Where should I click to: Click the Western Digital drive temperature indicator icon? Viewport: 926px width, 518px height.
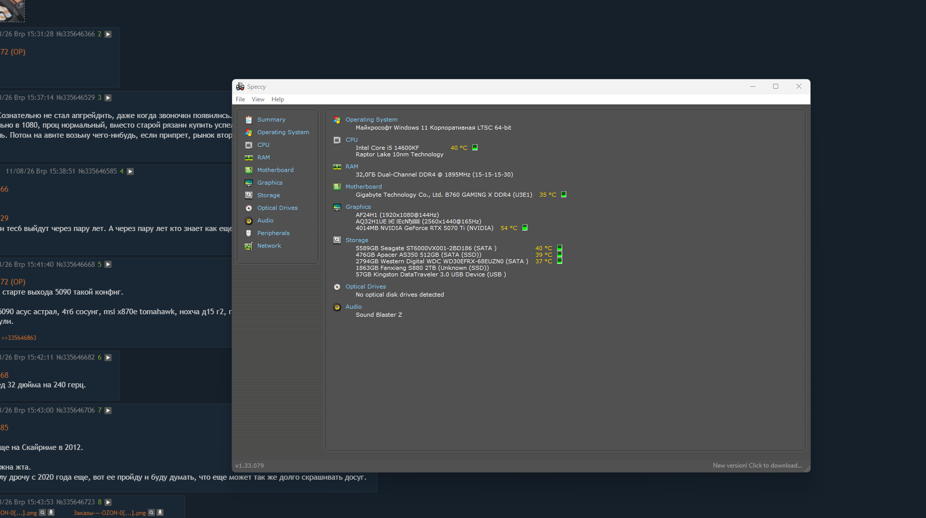tap(560, 261)
